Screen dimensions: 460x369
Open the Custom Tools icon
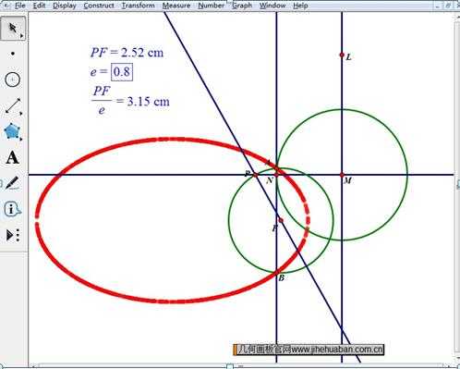click(x=13, y=235)
